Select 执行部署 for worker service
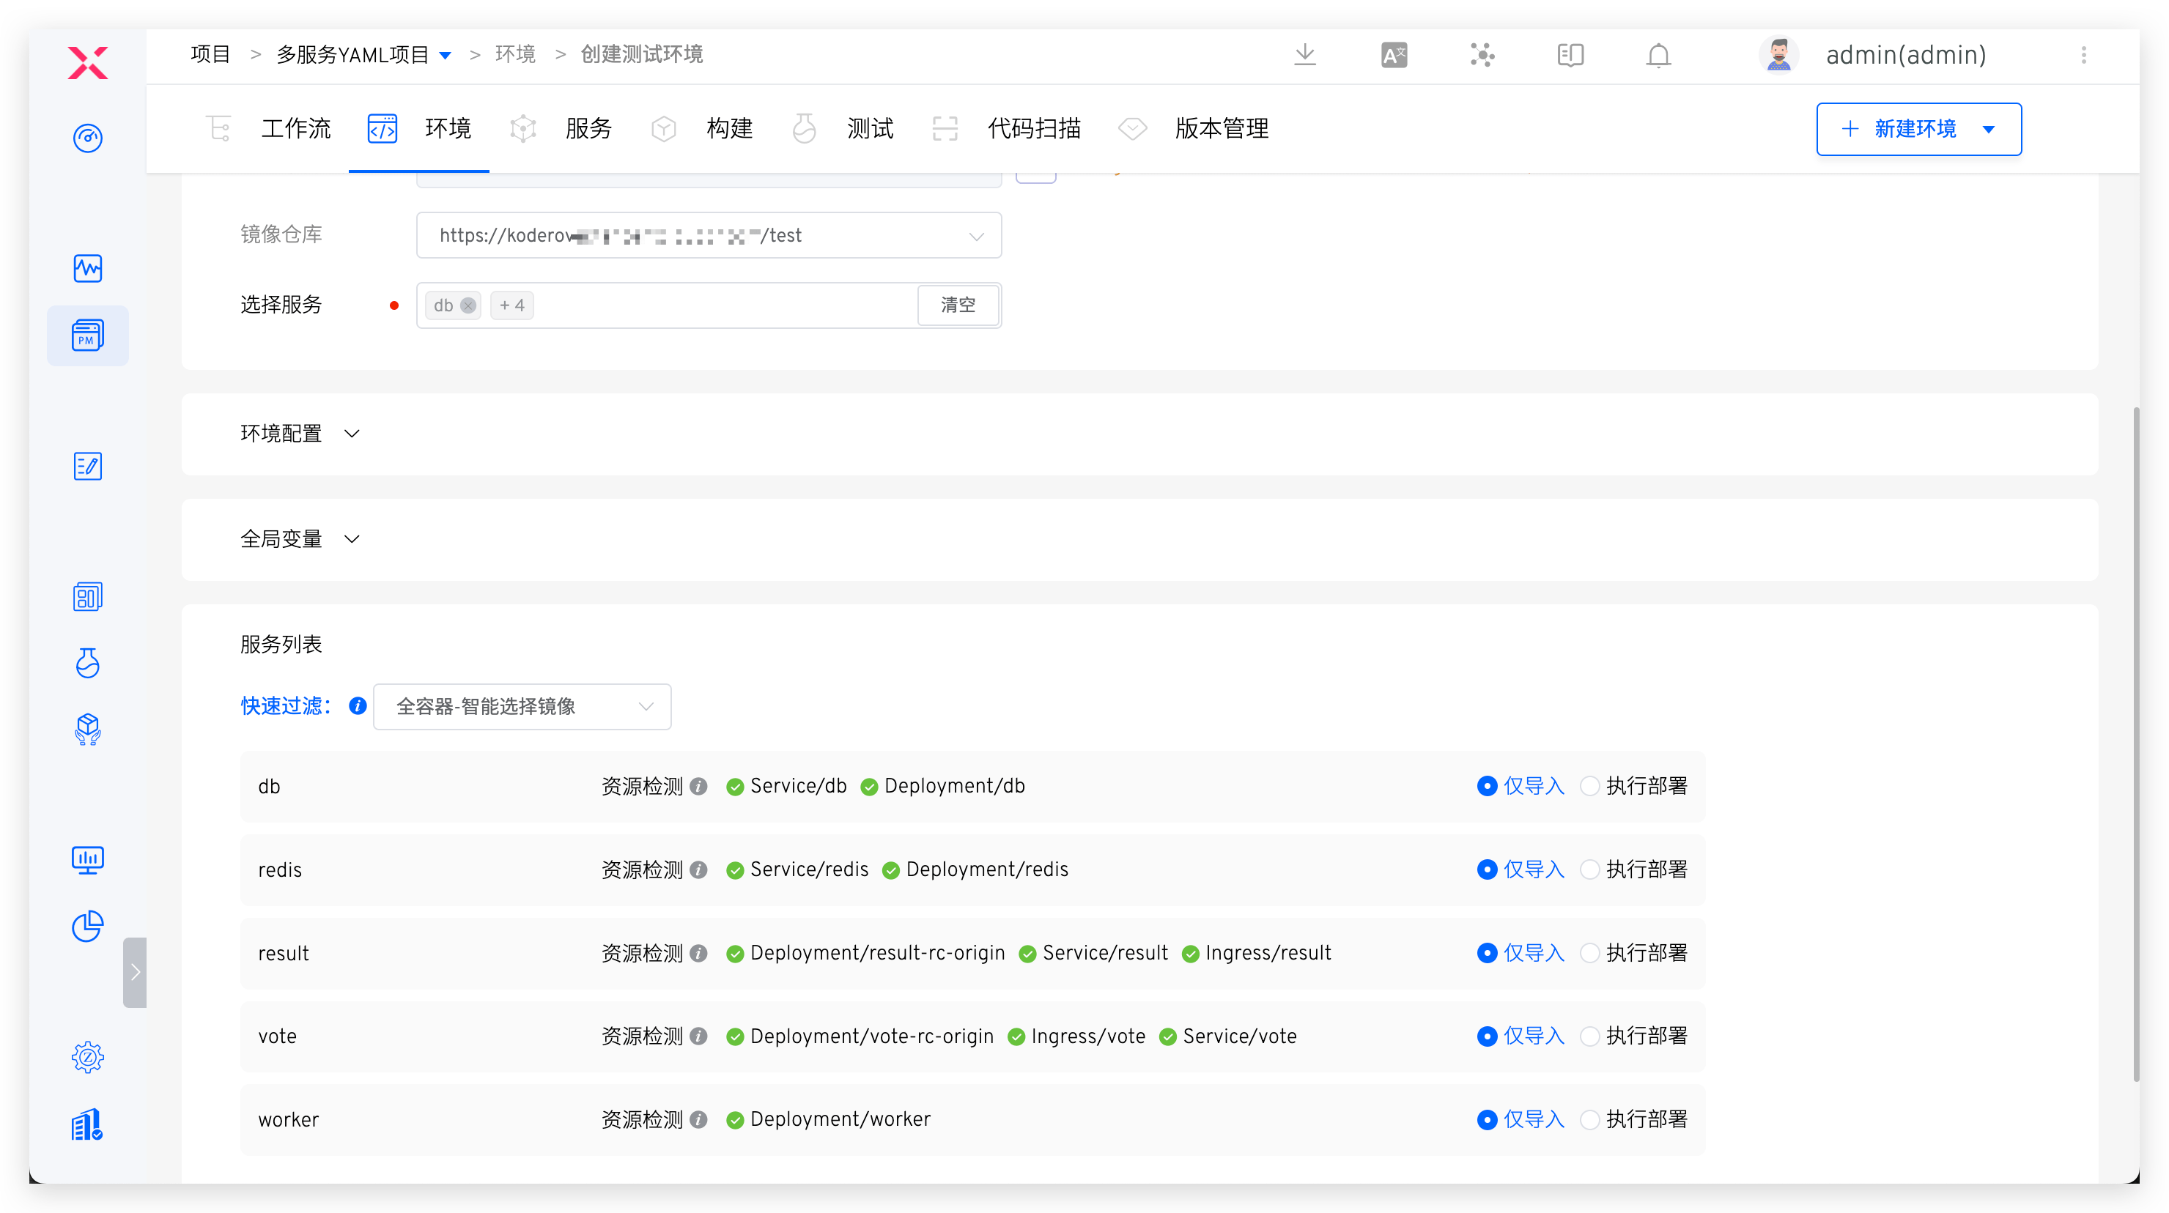 click(x=1633, y=1119)
